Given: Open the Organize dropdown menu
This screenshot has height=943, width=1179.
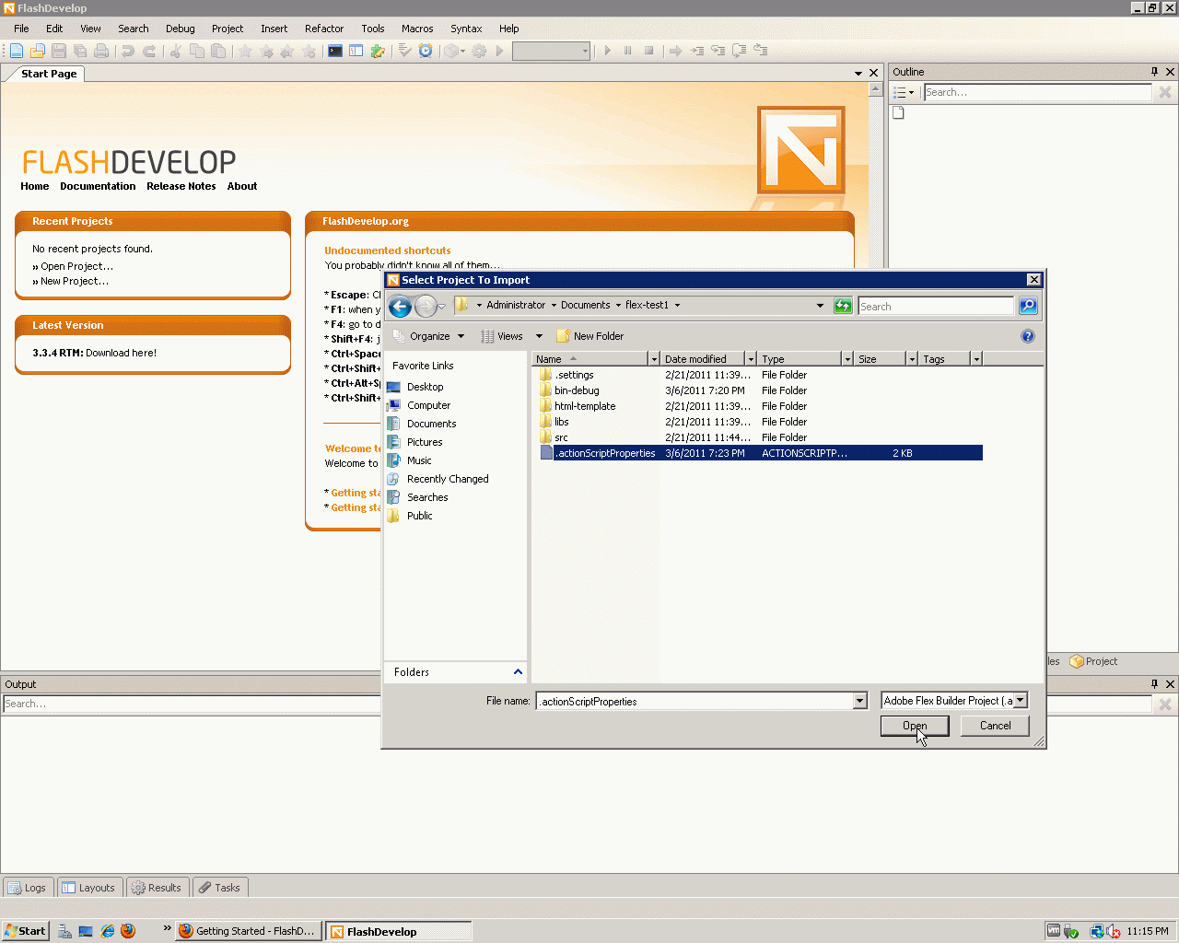Looking at the screenshot, I should pos(429,336).
